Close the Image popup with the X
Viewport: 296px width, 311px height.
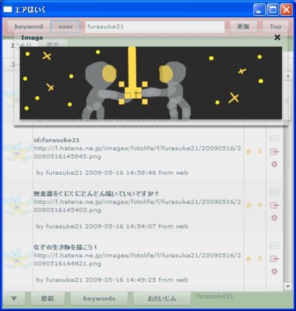coord(277,37)
